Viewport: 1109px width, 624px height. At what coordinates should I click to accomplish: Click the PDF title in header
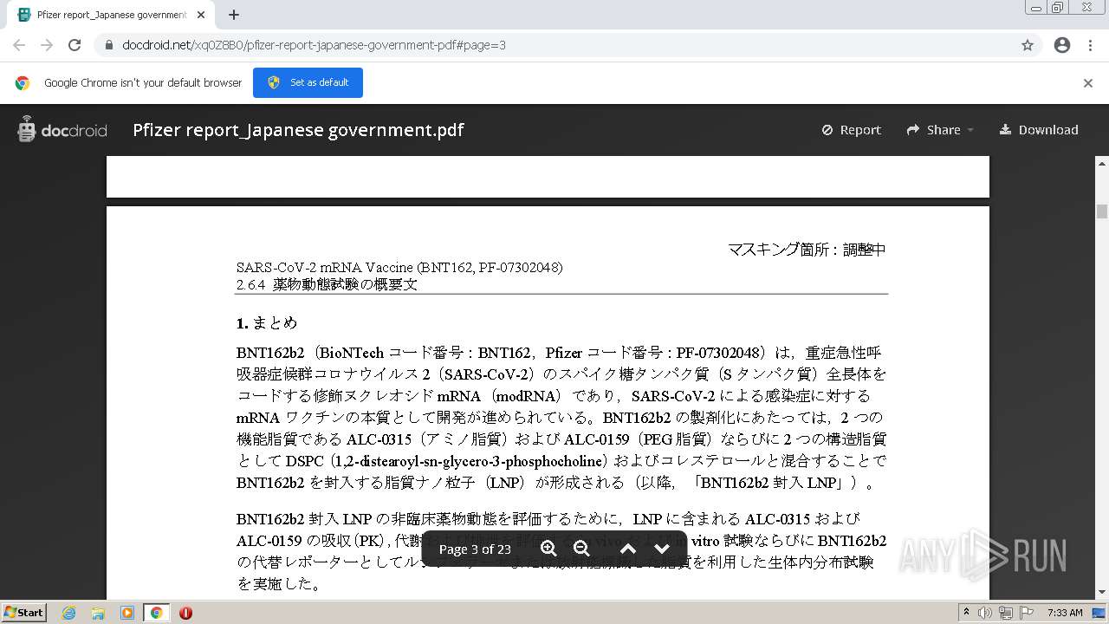click(298, 130)
